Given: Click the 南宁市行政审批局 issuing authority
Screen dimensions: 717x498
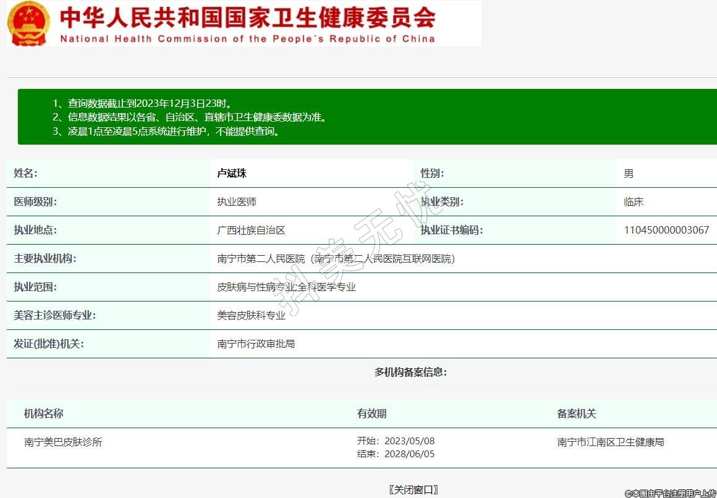Looking at the screenshot, I should [256, 344].
